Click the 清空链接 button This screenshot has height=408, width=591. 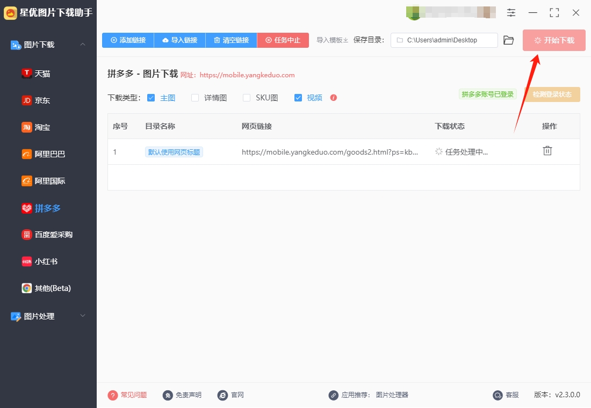[x=231, y=40]
